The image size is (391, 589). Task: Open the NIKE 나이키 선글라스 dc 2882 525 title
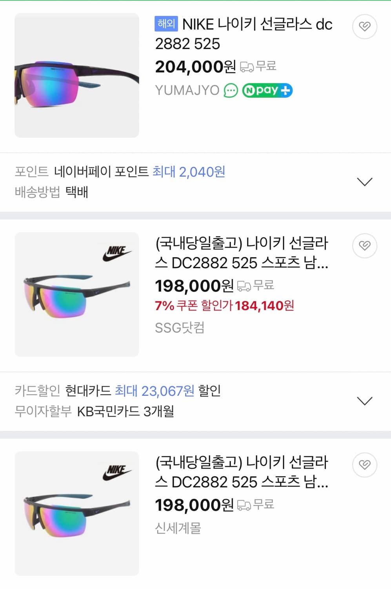[x=243, y=34]
